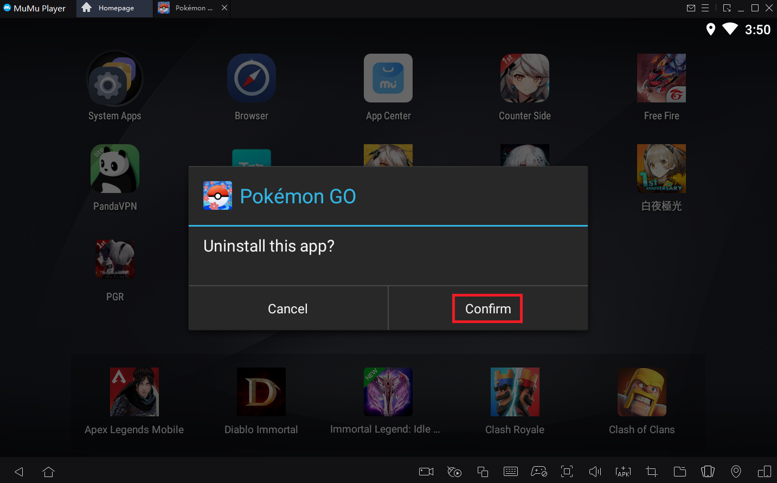Click the Pokémon GO dialog icon
This screenshot has width=777, height=483.
click(x=217, y=196)
